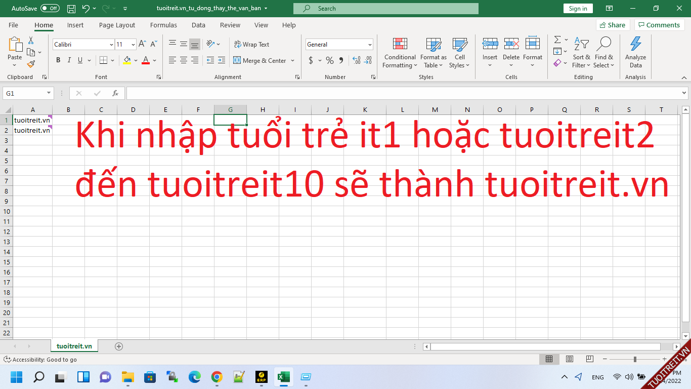Select the Center align icon
691x389 pixels.
[x=184, y=60]
